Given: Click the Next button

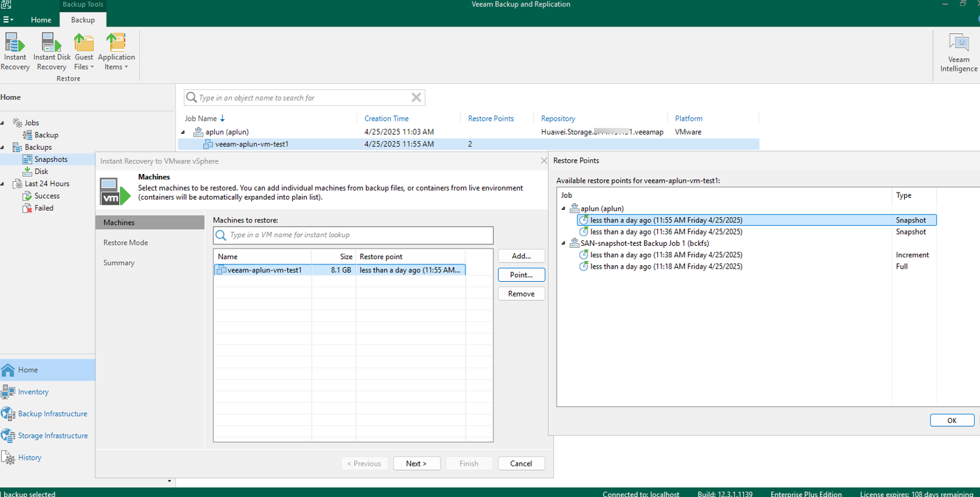Looking at the screenshot, I should pos(416,464).
